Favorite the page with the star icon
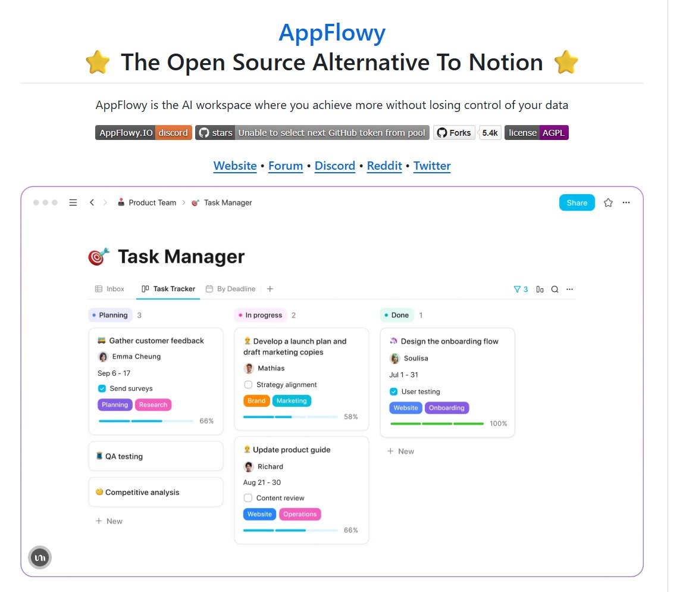The width and height of the screenshot is (686, 592). point(608,202)
